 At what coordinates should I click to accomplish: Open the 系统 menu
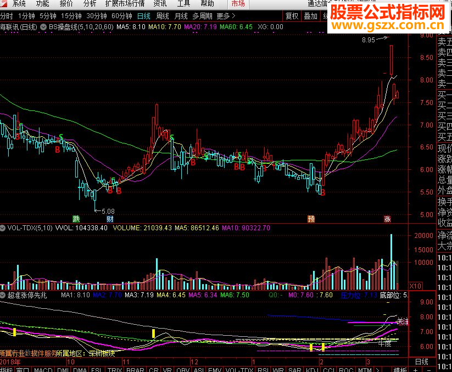tap(19, 3)
